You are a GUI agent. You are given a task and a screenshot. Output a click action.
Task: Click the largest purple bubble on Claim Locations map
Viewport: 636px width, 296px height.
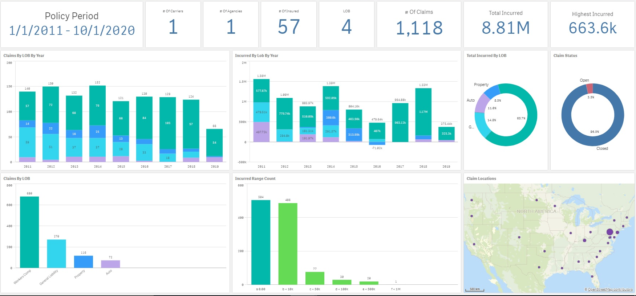pos(610,232)
